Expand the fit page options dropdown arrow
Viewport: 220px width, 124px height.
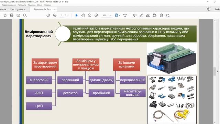119,15
